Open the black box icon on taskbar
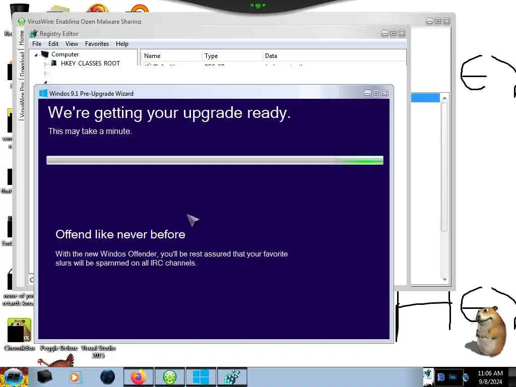Viewport: 516px width, 387px height. (44, 377)
